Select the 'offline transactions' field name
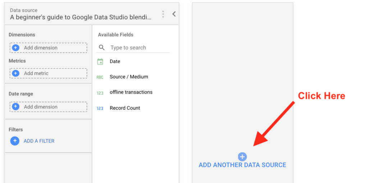 (x=131, y=92)
